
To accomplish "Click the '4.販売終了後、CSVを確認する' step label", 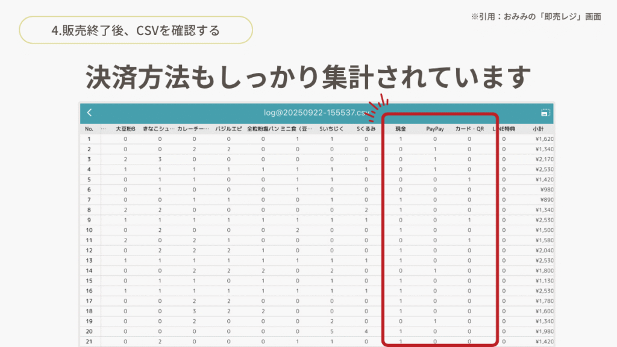I will (x=136, y=30).
